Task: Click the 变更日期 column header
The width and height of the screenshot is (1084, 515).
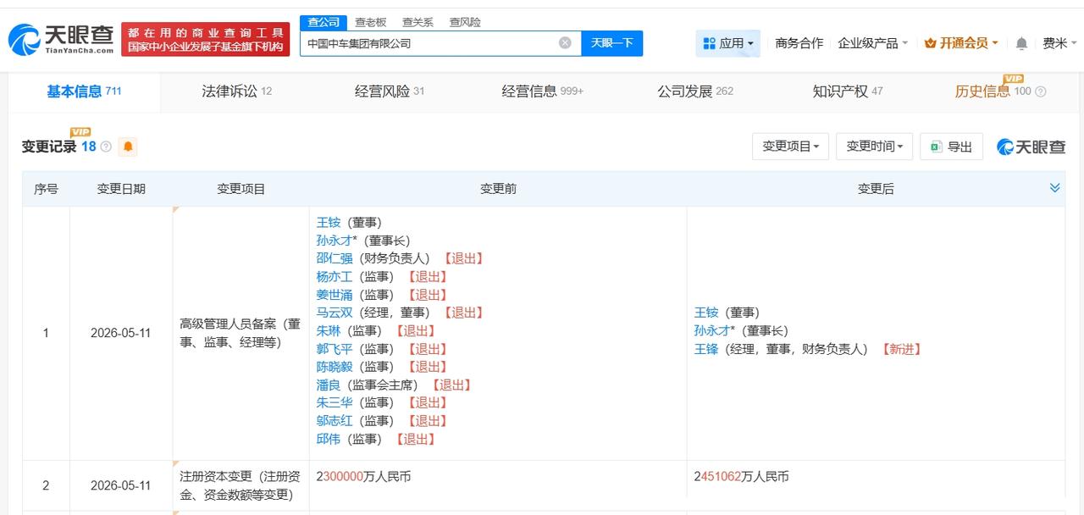Action: tap(121, 189)
